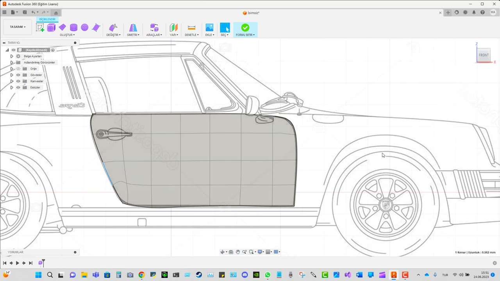
Task: Open Display Settings in navigation bar
Action: tap(261, 252)
